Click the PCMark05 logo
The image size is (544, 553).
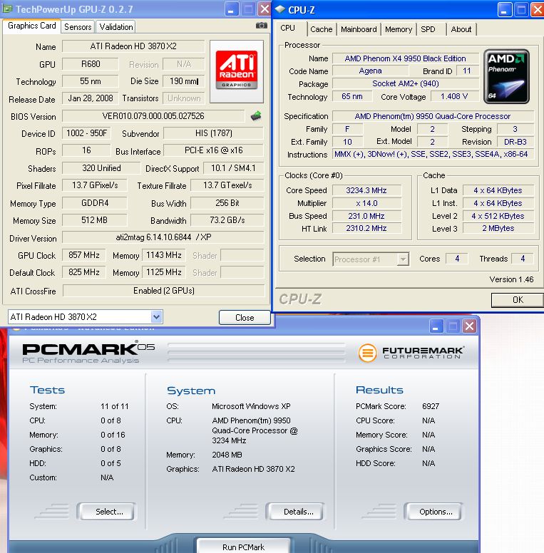tap(88, 351)
